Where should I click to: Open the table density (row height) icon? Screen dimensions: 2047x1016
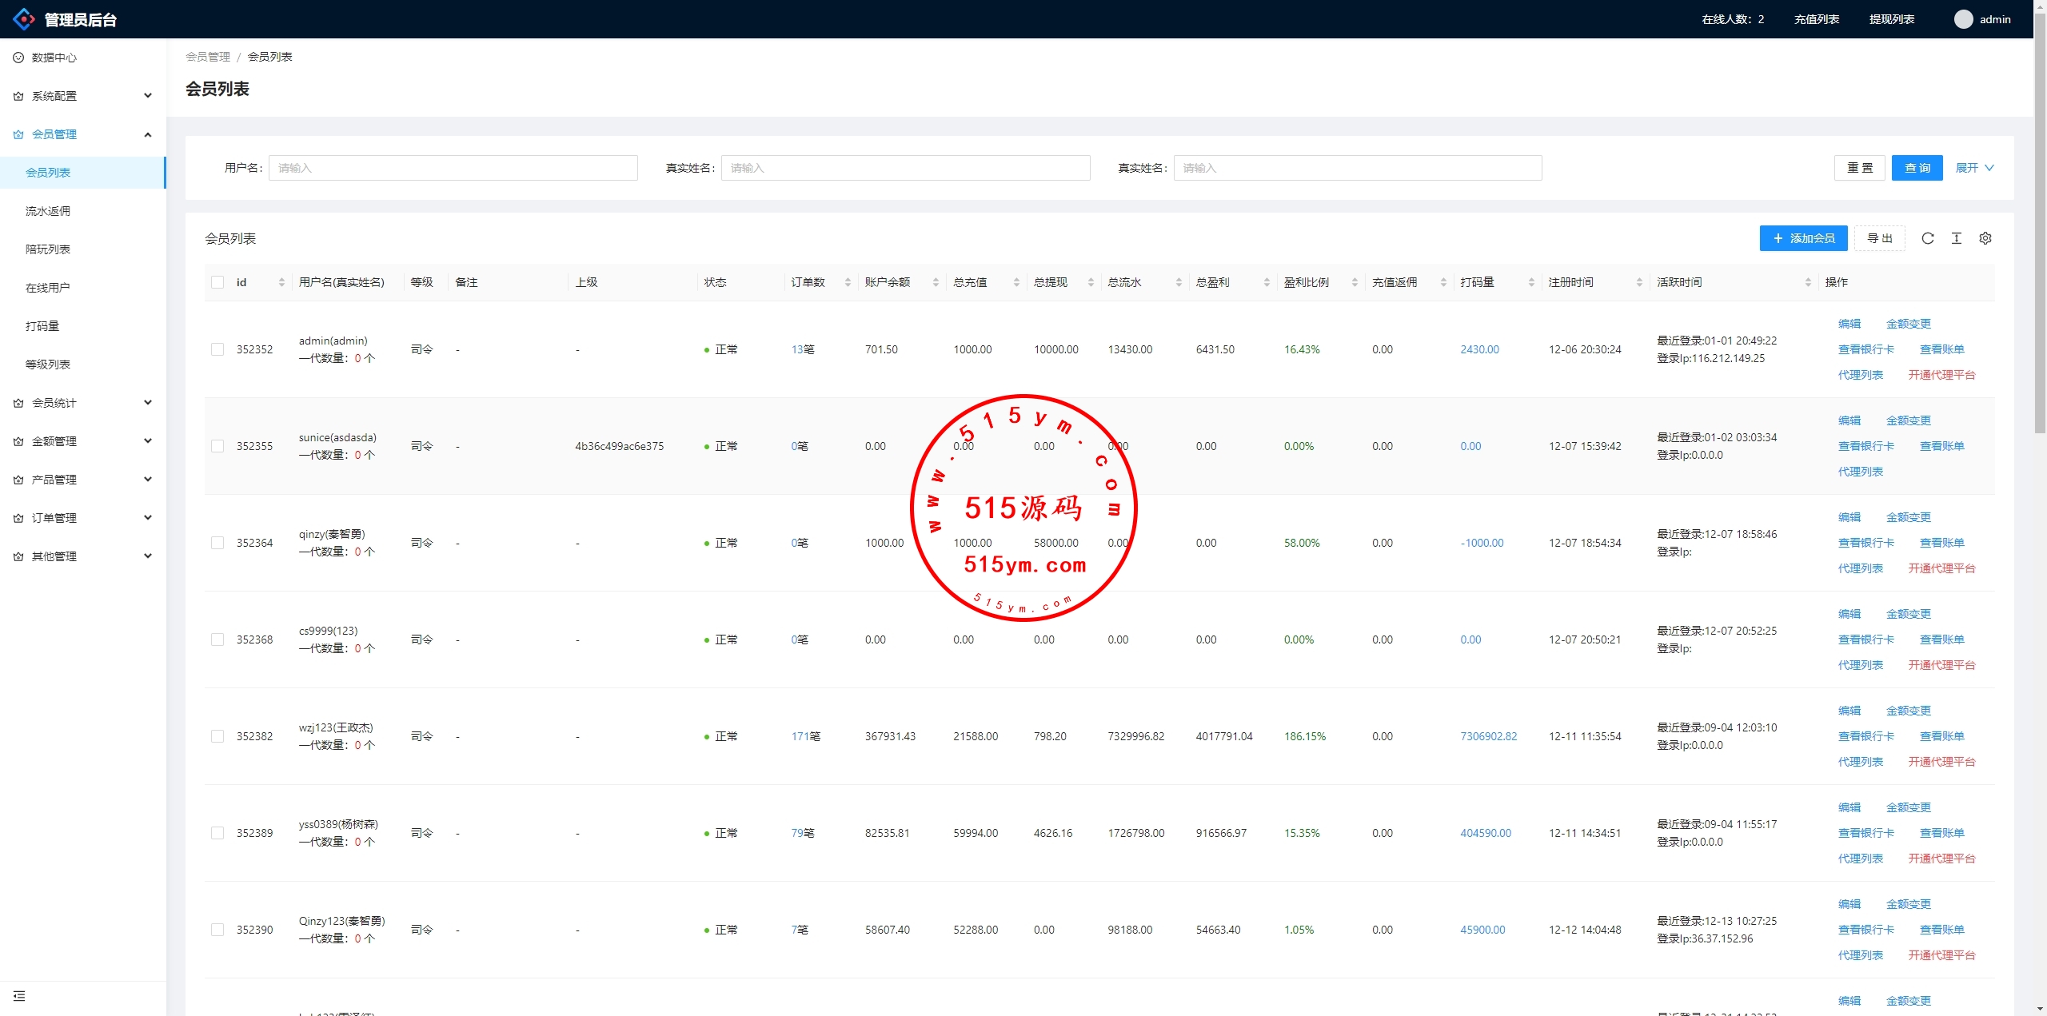point(1956,238)
